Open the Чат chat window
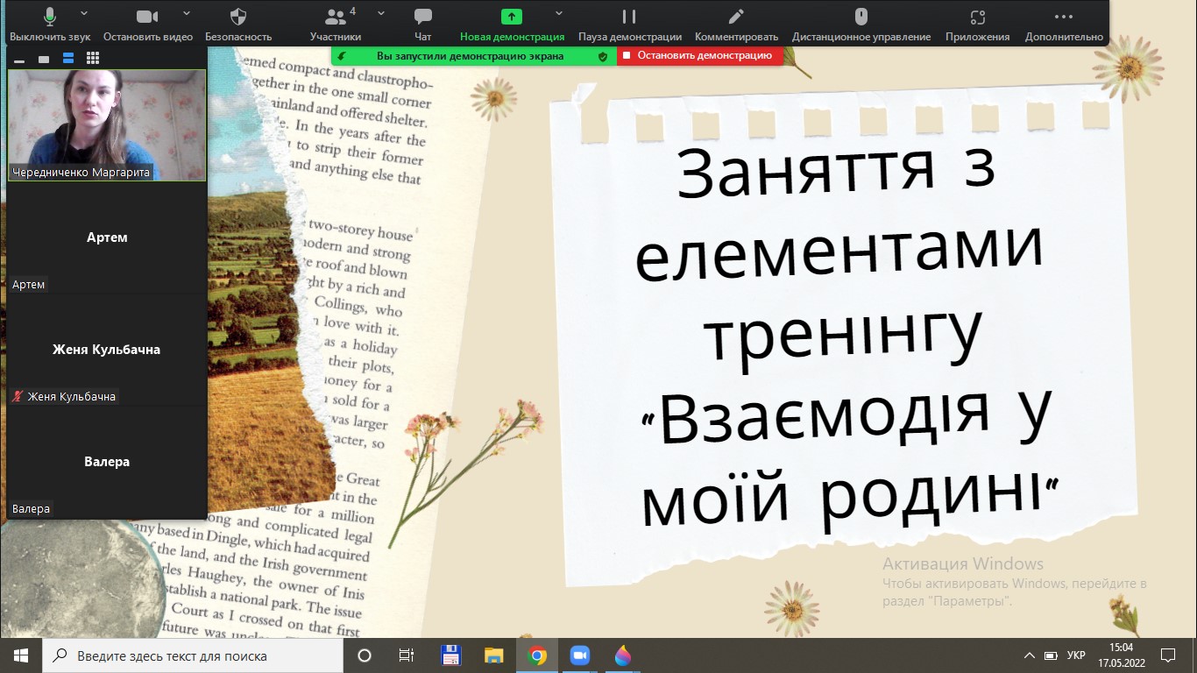This screenshot has height=673, width=1197. (423, 24)
